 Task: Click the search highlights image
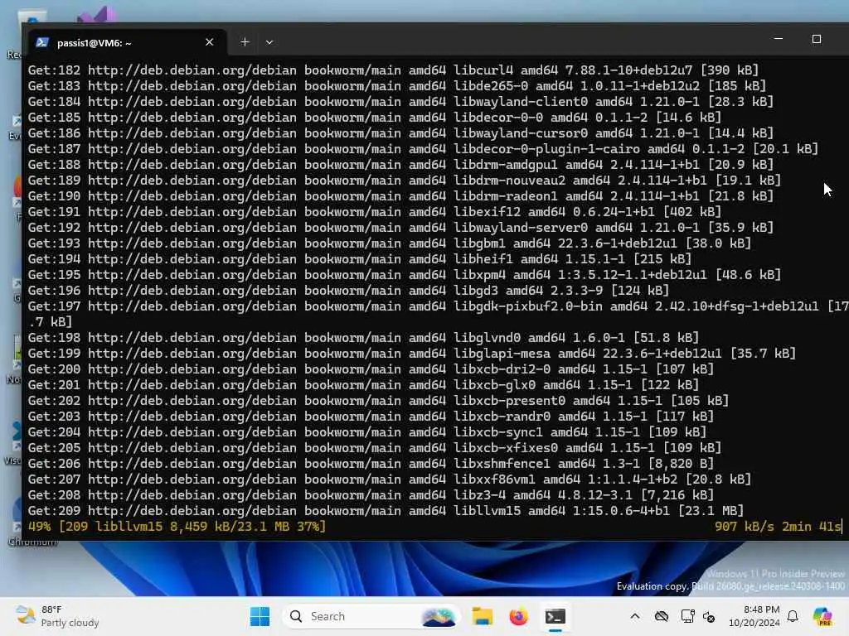click(438, 616)
